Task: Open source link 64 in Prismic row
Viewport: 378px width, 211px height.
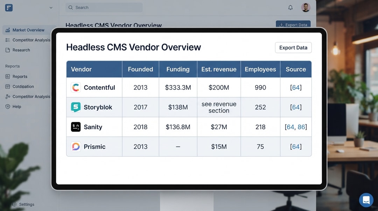Action: 296,147
